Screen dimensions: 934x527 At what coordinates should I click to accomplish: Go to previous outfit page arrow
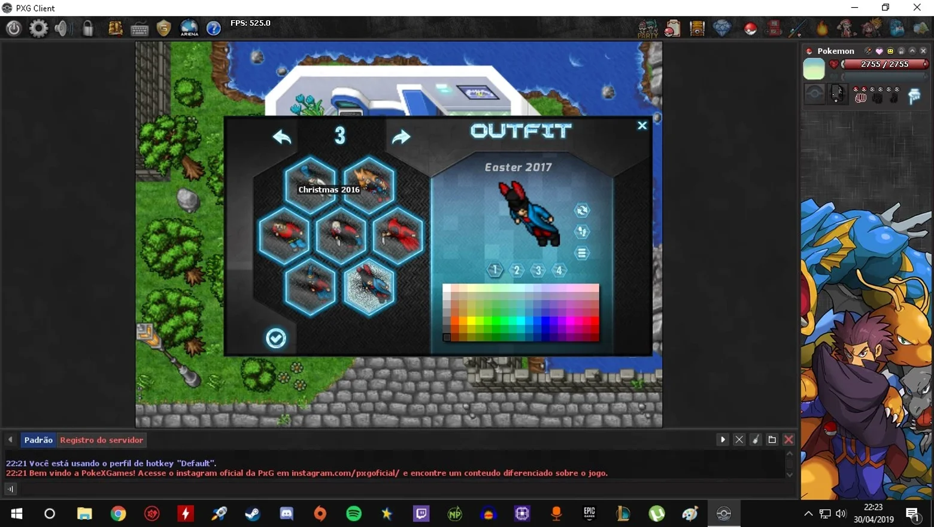coord(282,137)
